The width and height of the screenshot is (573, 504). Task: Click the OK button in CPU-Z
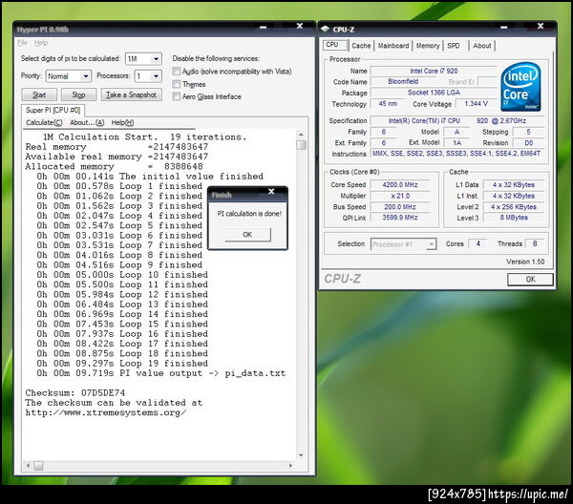[530, 280]
